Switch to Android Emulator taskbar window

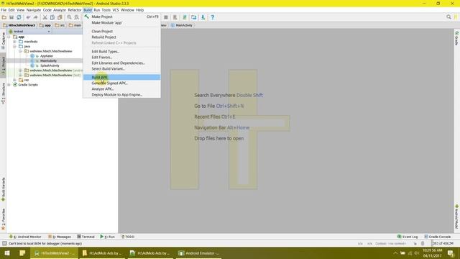click(198, 253)
